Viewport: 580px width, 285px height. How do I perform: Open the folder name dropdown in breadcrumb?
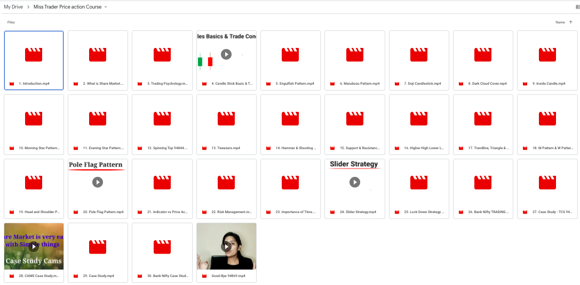(x=106, y=7)
